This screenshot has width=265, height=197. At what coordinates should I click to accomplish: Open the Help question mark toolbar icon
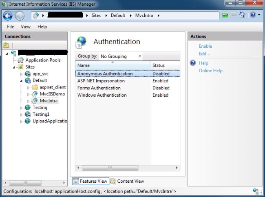pos(253,15)
